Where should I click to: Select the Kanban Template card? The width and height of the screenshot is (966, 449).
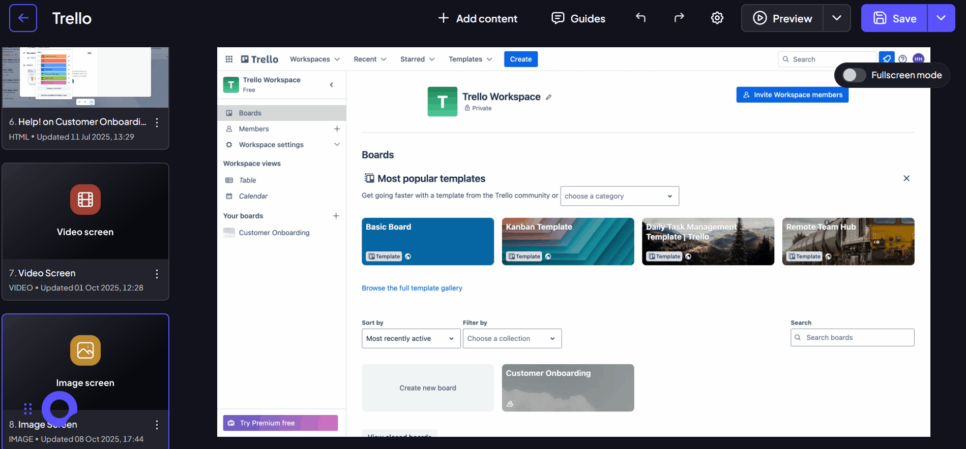[568, 241]
